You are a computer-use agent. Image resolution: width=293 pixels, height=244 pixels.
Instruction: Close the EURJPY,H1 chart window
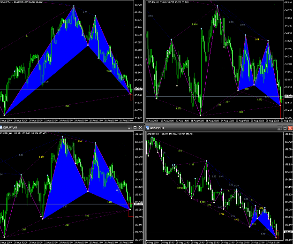coord(140,128)
